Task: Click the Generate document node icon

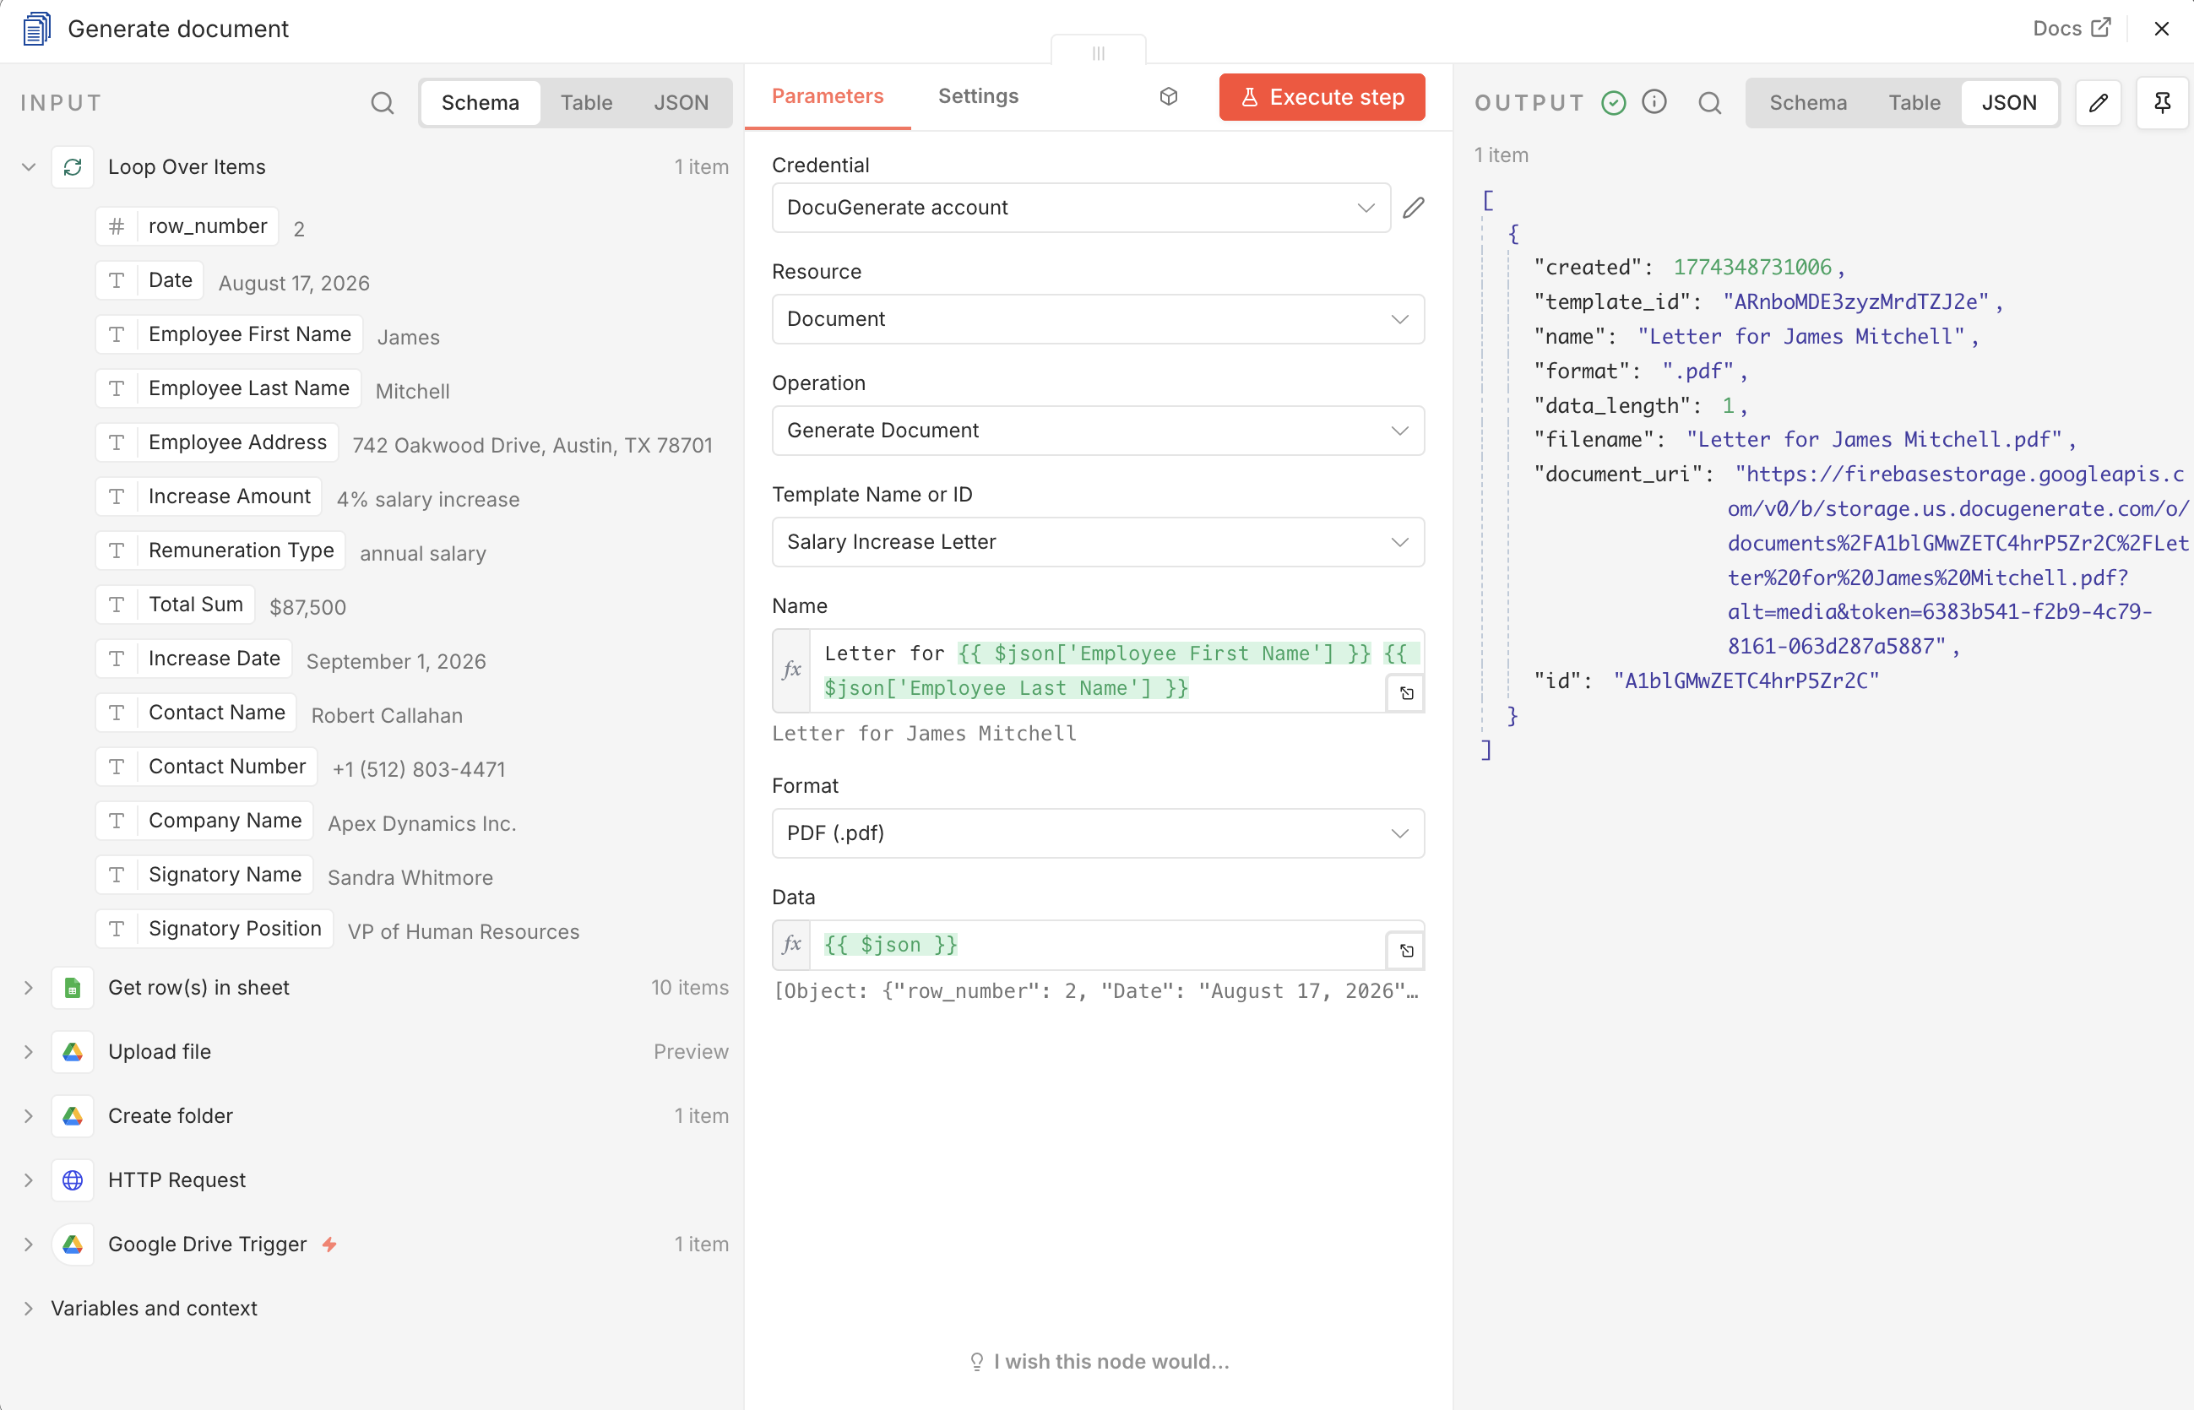Action: tap(35, 30)
